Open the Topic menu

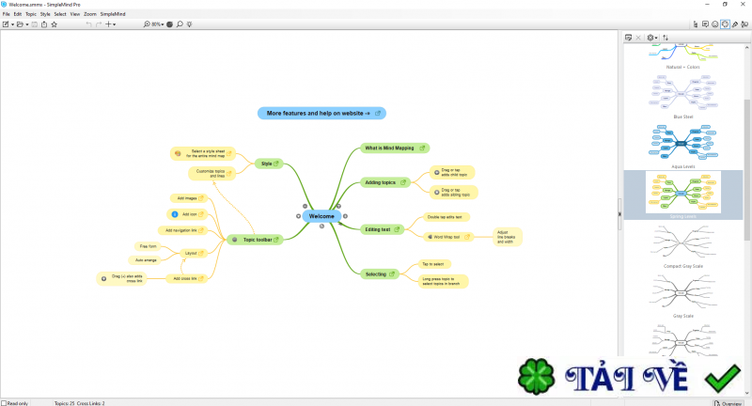pyautogui.click(x=31, y=14)
